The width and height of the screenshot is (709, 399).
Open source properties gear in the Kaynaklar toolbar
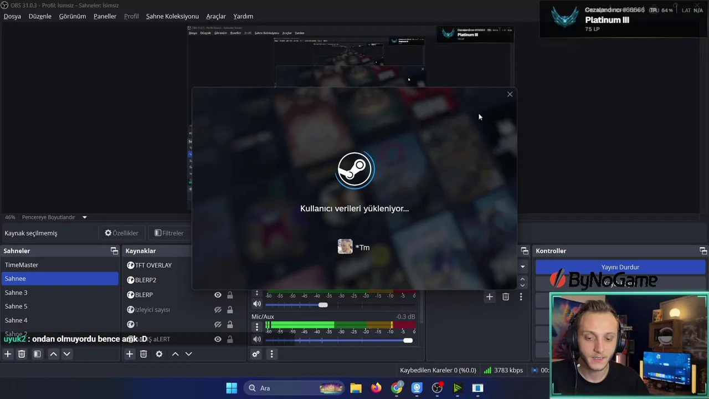(x=159, y=354)
